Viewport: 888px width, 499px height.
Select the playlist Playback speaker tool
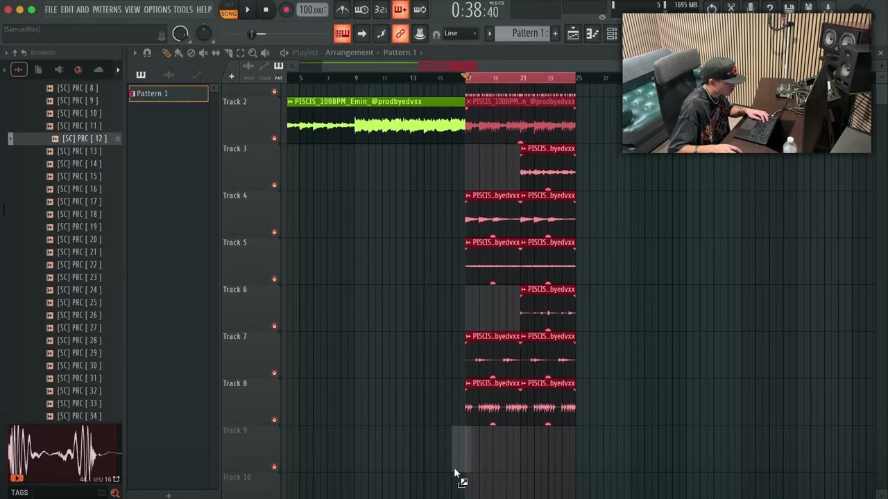[x=265, y=53]
